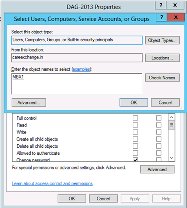Cancel the Select Users dialog
187x208 pixels.
165,103
